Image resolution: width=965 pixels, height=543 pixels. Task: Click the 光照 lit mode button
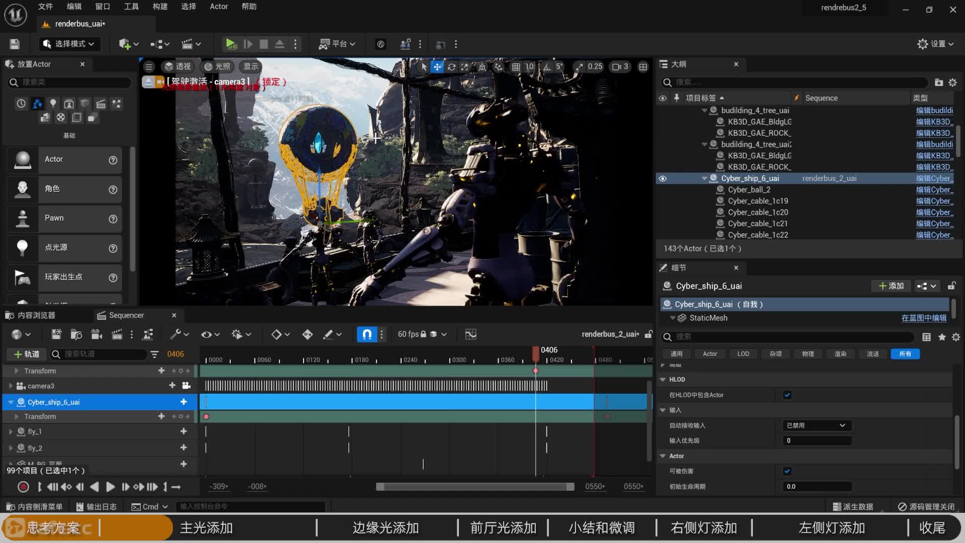(217, 67)
